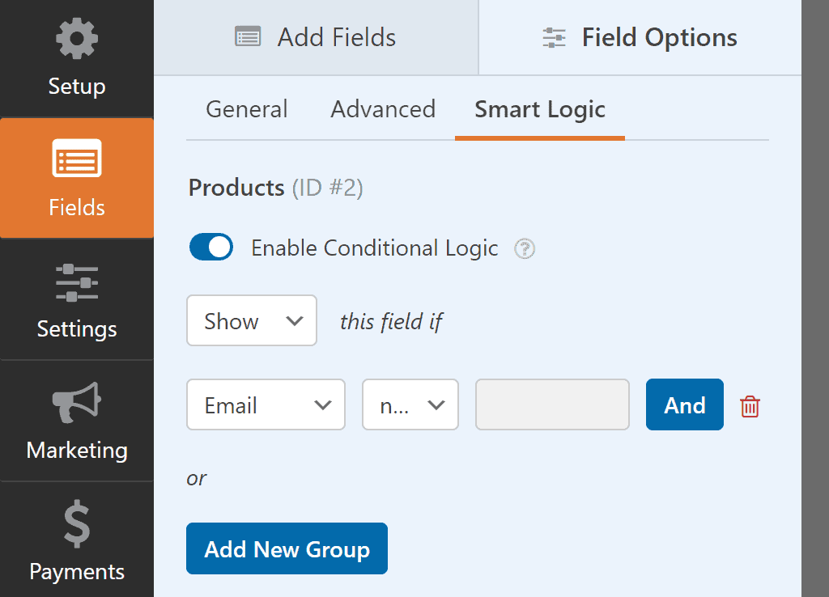Screen dimensions: 829x597
Task: Go to the Marketing megaphone section
Action: (x=76, y=421)
